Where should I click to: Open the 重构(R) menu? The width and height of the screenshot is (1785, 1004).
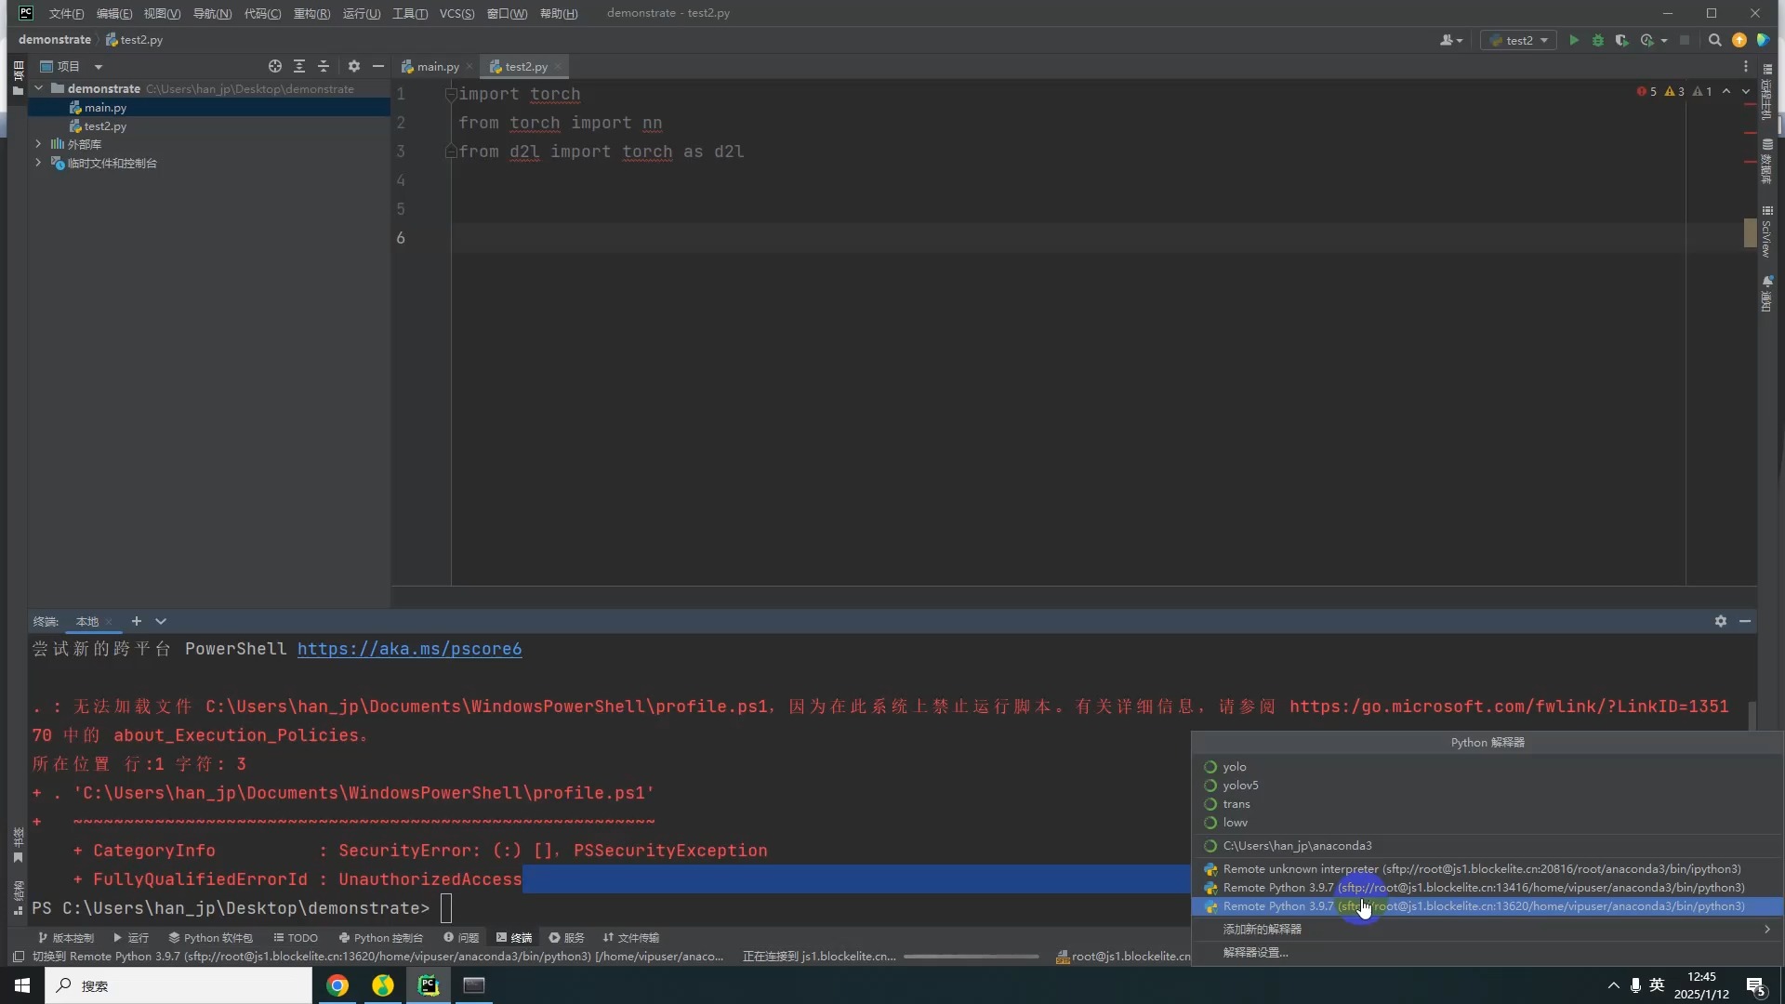tap(311, 13)
